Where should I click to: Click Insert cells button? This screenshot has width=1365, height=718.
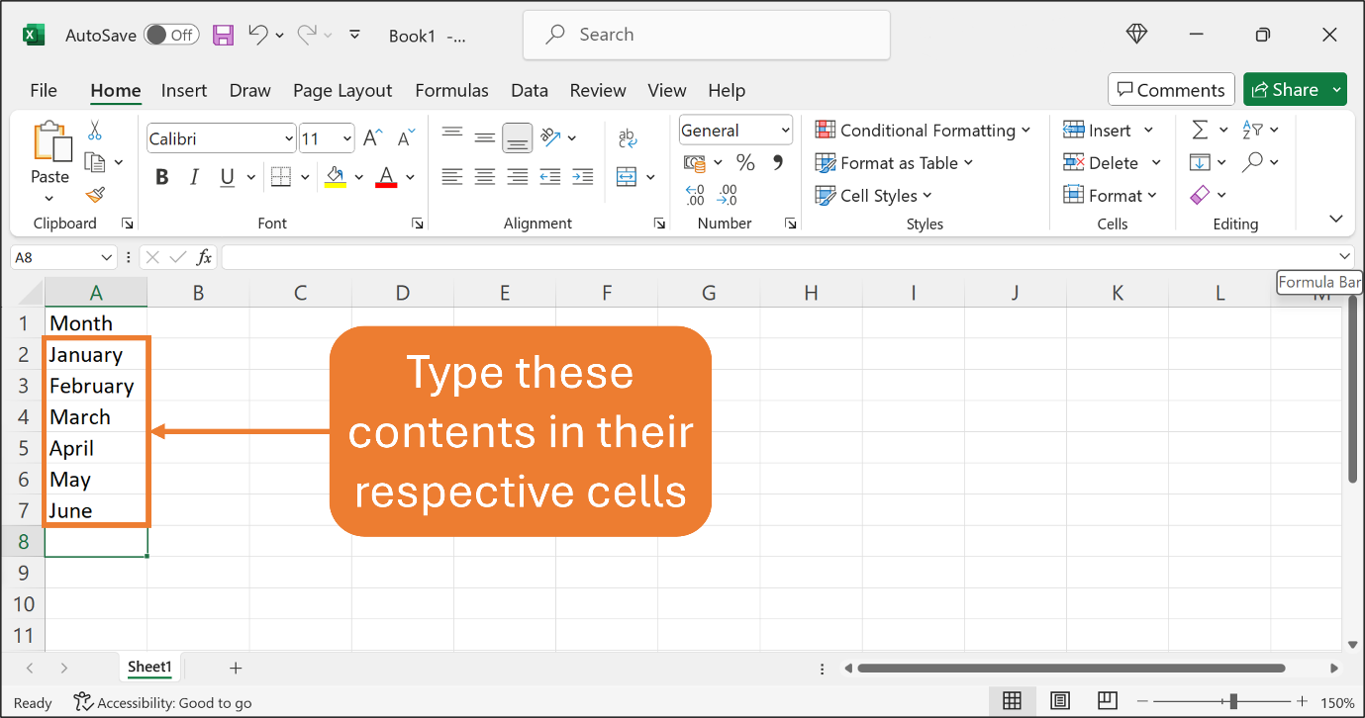pyautogui.click(x=1097, y=131)
